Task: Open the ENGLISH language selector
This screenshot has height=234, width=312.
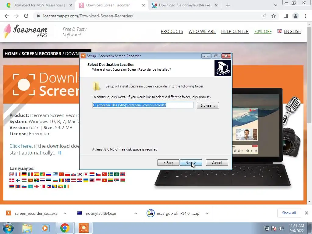Action: click(289, 31)
